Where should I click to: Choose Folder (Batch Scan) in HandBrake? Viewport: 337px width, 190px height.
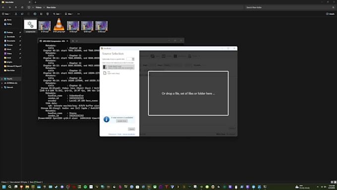118,67
